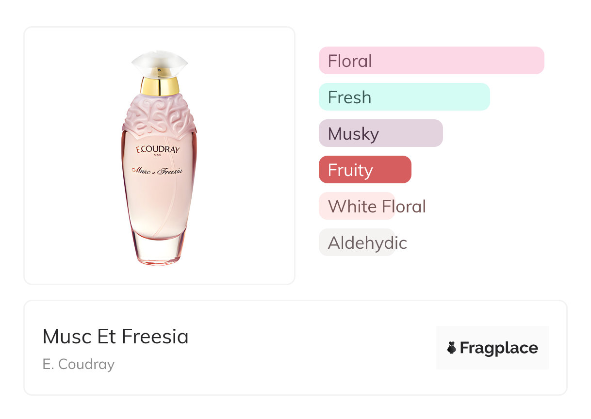
Task: Open the E. Coudray brand link
Action: [79, 364]
